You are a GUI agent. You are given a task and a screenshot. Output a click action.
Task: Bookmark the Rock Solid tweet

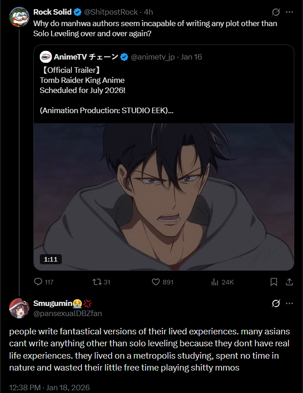coord(274,282)
